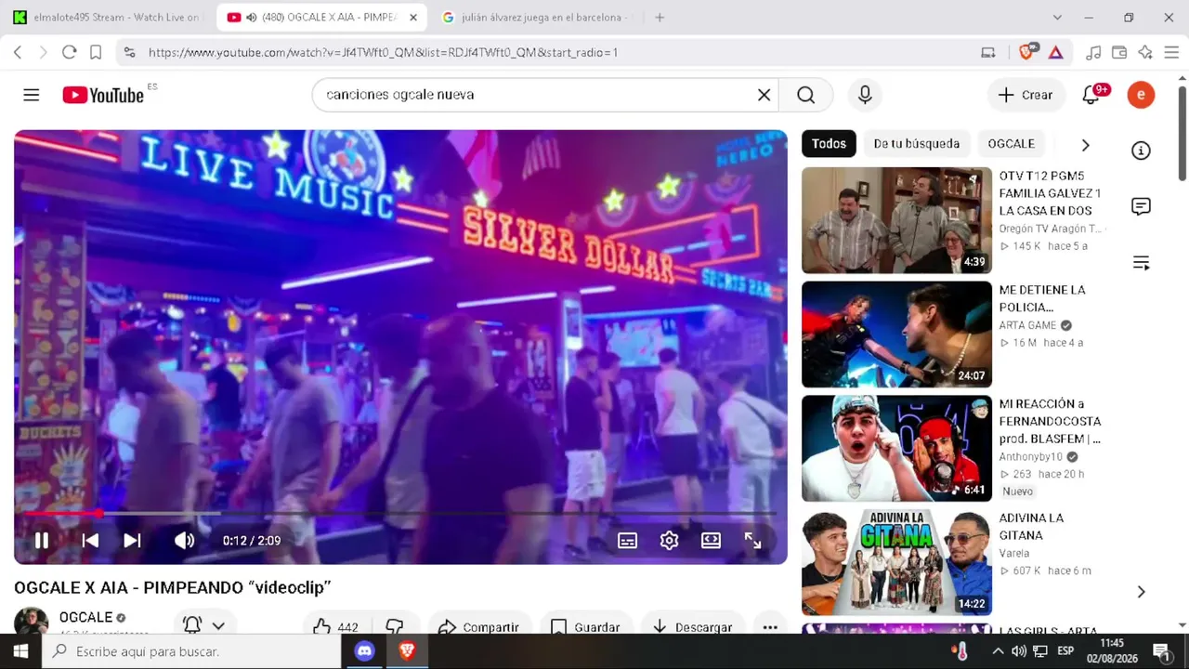
Task: Open the Brave playlist music-note icon
Action: pos(1094,52)
